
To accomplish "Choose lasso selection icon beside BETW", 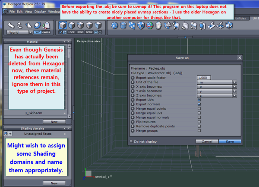I will tap(100, 32).
